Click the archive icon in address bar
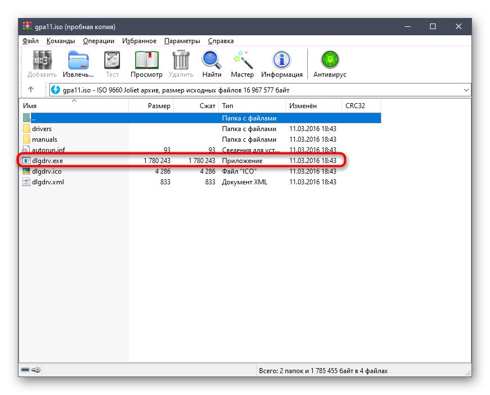This screenshot has height=395, width=490. 56,90
